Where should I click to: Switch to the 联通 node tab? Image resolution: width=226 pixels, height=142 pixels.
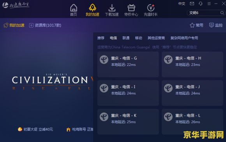point(126,38)
